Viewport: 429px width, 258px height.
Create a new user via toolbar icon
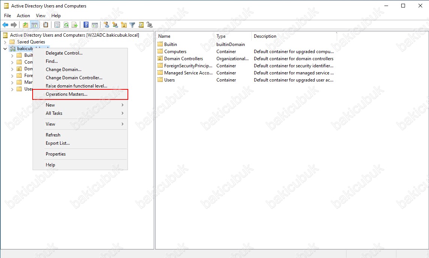106,25
